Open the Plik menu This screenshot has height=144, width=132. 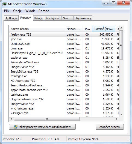click(7, 11)
